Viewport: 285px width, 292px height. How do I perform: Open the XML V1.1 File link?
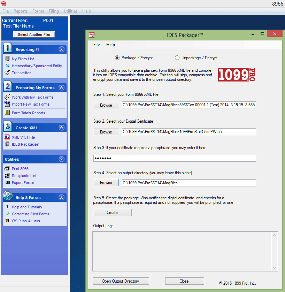(x=23, y=137)
